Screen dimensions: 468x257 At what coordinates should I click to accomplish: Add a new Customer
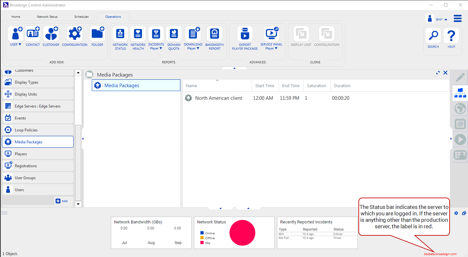[x=51, y=36]
